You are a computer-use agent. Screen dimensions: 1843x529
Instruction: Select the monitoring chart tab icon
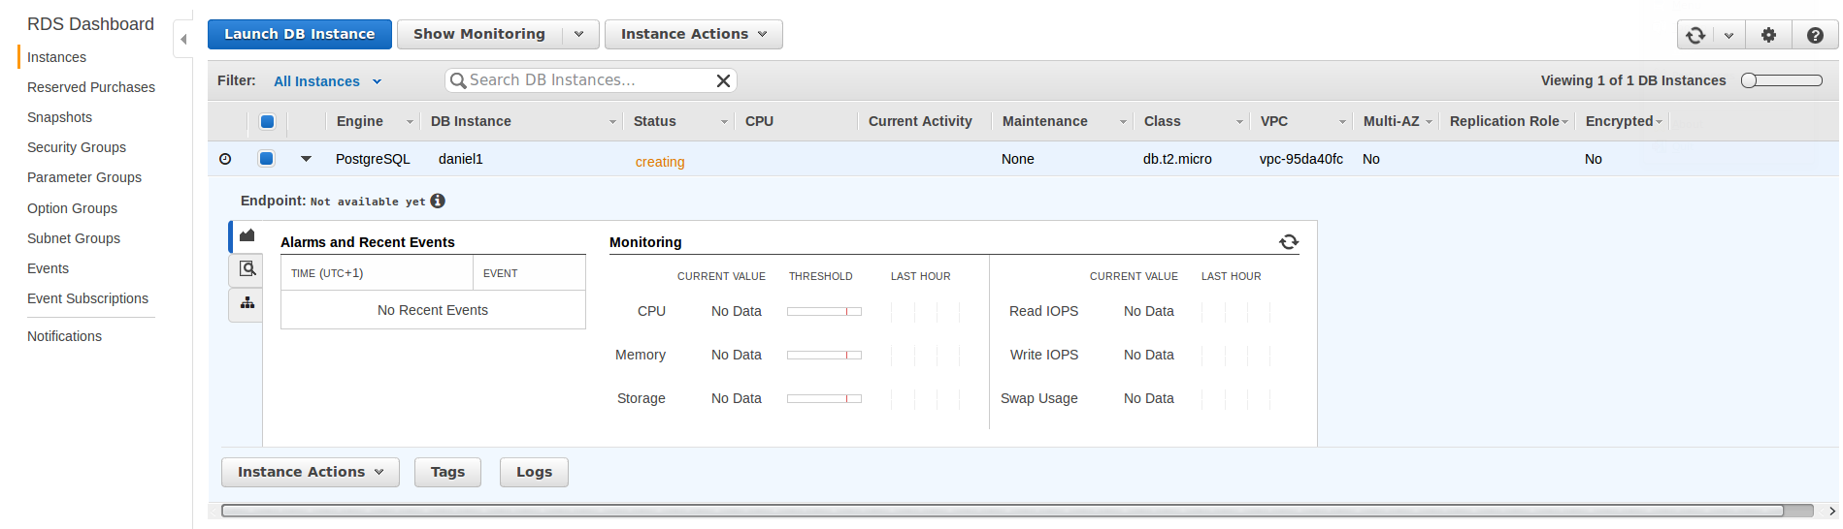coord(247,235)
